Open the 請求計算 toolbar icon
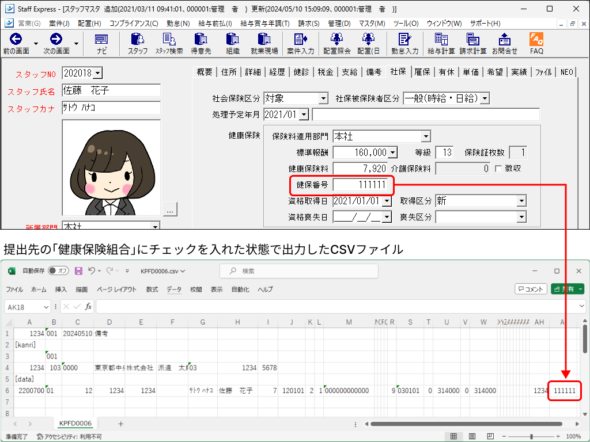Screen dimensions: 590x442 click(472, 39)
